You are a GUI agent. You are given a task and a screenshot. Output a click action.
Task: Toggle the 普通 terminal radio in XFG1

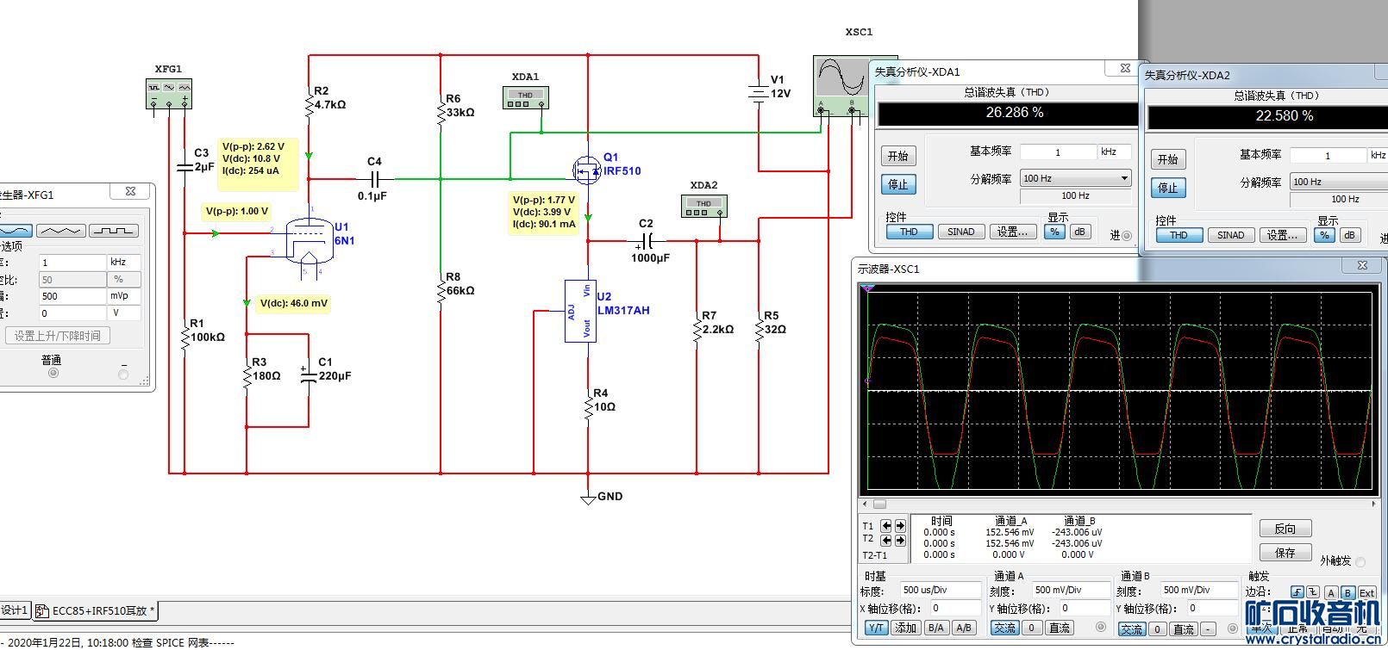(53, 374)
